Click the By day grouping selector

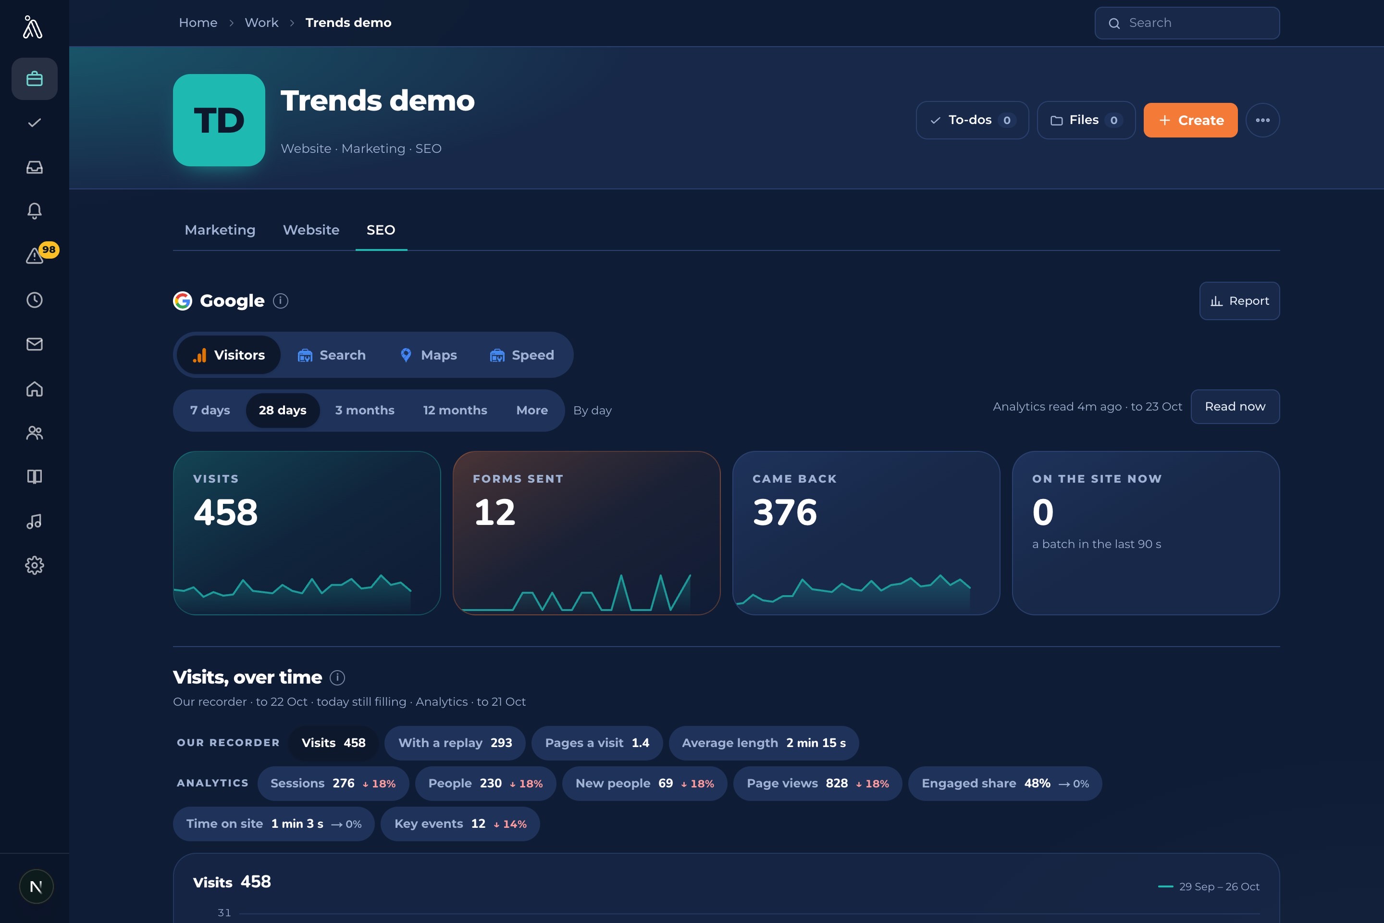point(593,410)
